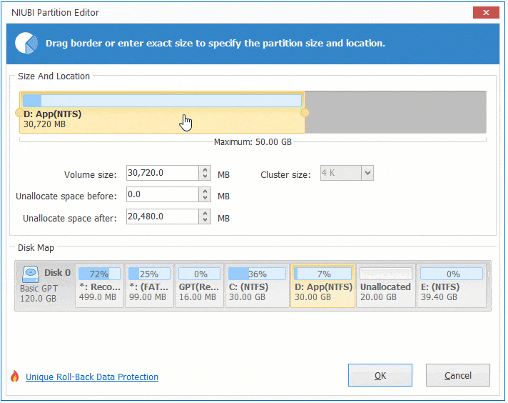Click the Disk 0 hard drive icon
Viewport: 508px width, 403px height.
point(31,274)
